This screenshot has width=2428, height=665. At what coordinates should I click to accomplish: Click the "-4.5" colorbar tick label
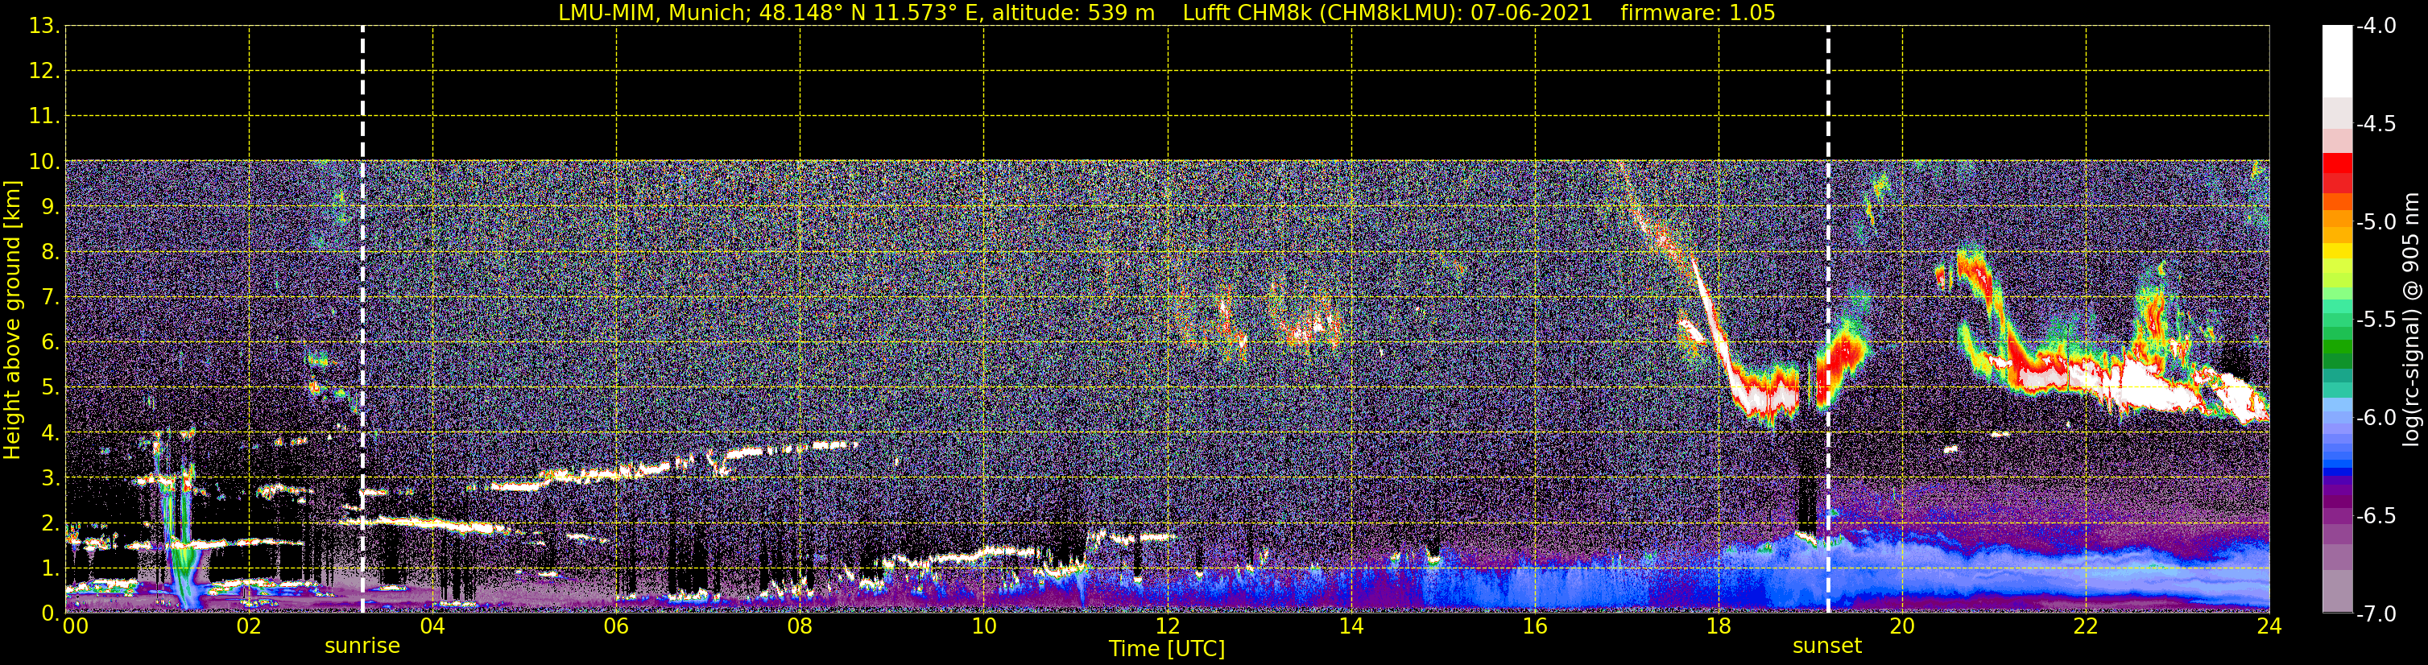(x=2375, y=124)
